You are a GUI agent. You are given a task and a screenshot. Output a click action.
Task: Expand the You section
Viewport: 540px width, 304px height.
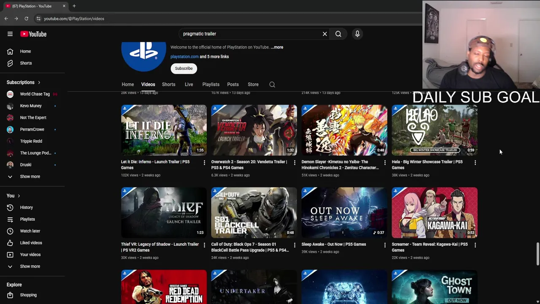tap(13, 196)
